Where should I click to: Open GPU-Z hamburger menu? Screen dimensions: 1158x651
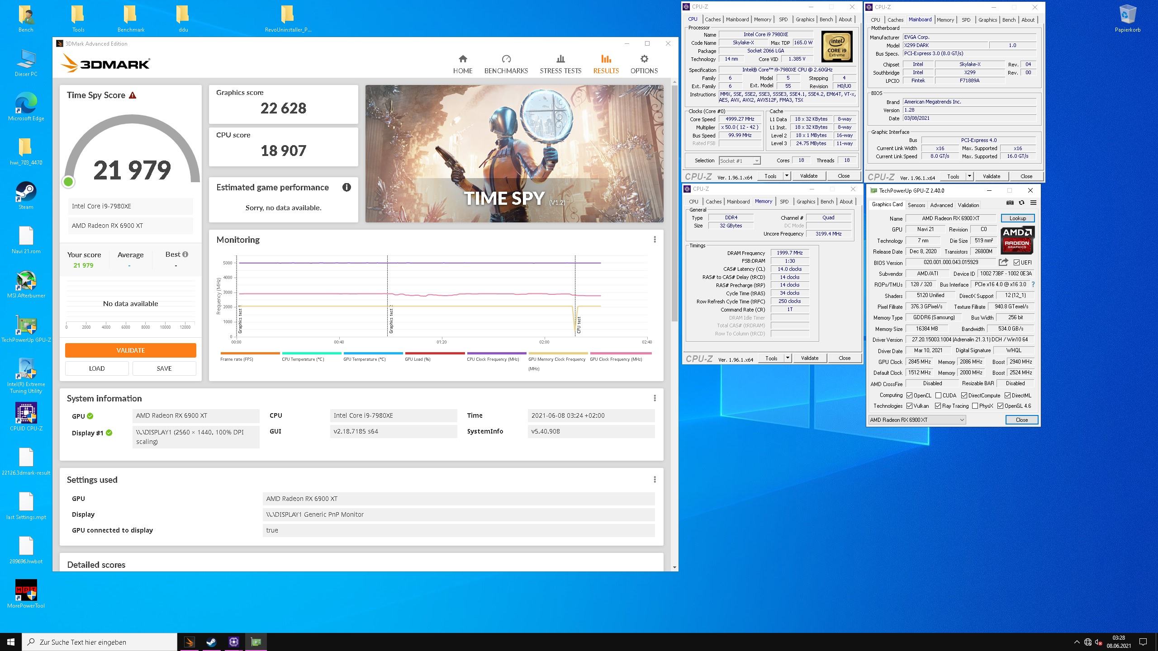[1033, 203]
